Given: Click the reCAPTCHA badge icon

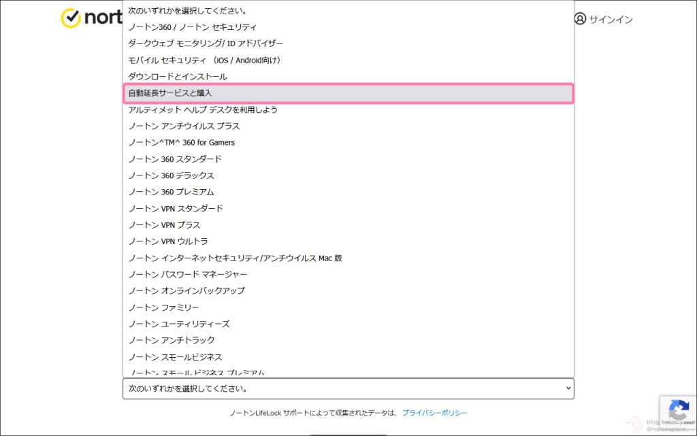Looking at the screenshot, I should coord(678,411).
